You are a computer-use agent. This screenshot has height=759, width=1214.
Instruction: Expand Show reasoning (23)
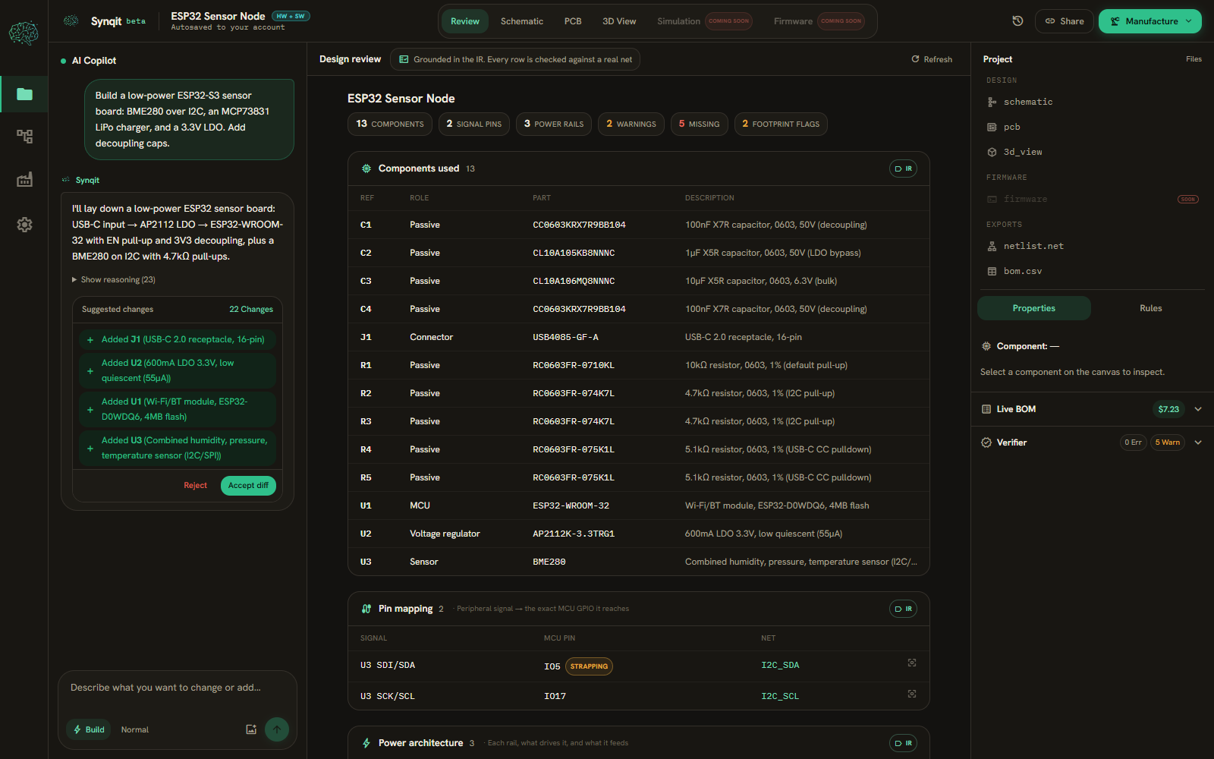coord(114,279)
